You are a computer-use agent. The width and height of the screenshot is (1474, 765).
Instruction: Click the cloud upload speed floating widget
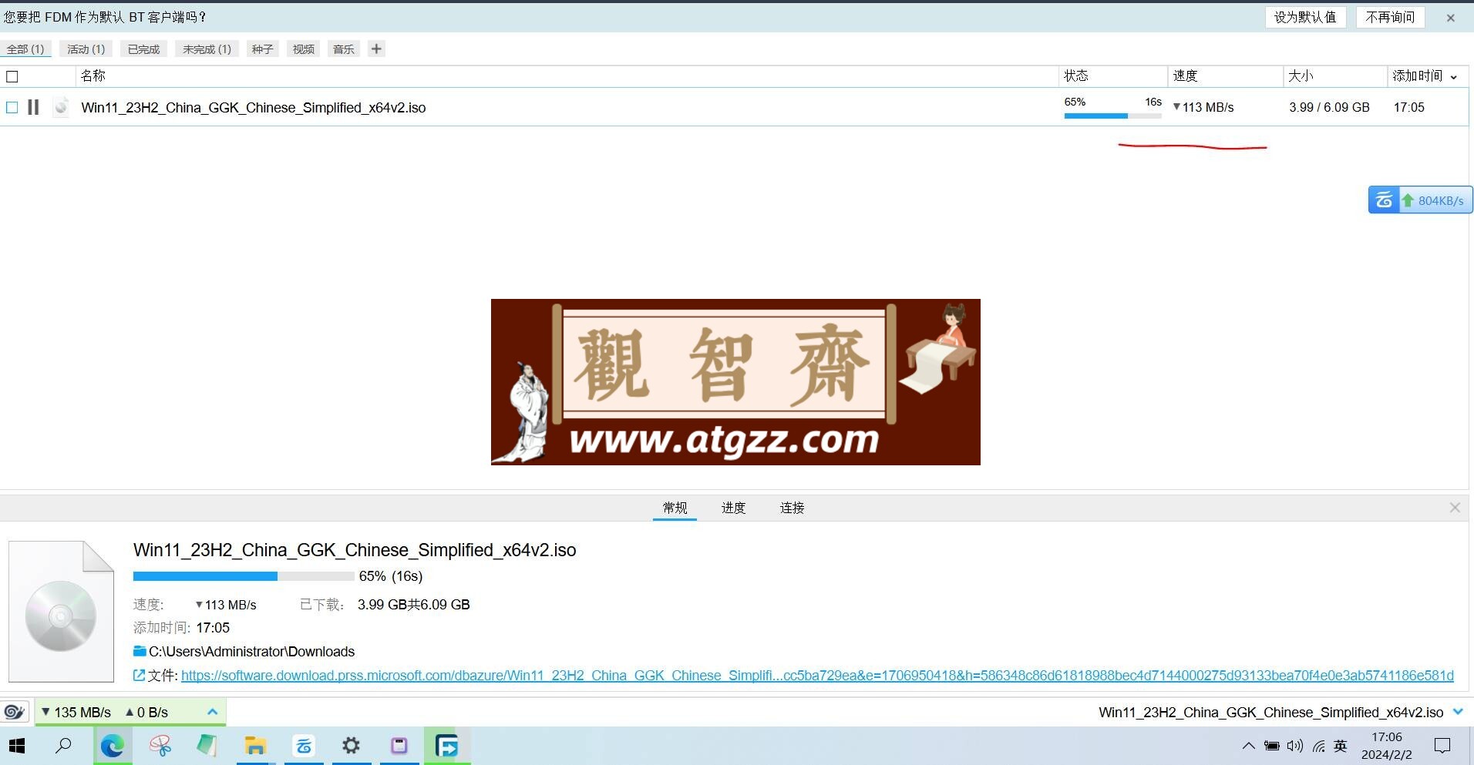click(1420, 200)
